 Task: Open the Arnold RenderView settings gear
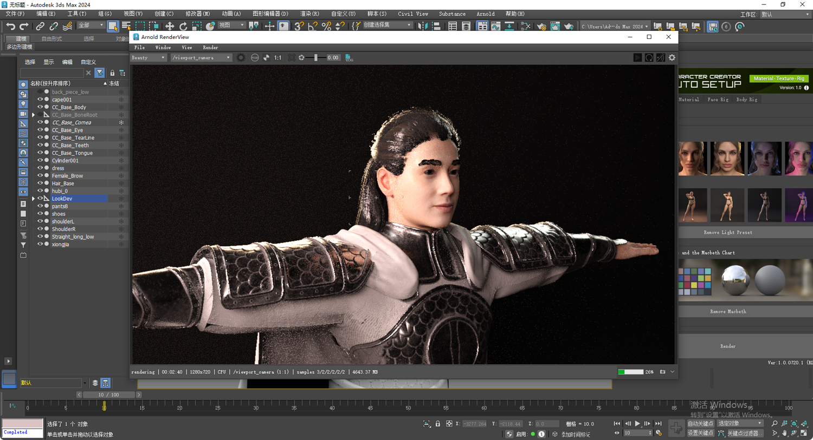click(x=672, y=57)
